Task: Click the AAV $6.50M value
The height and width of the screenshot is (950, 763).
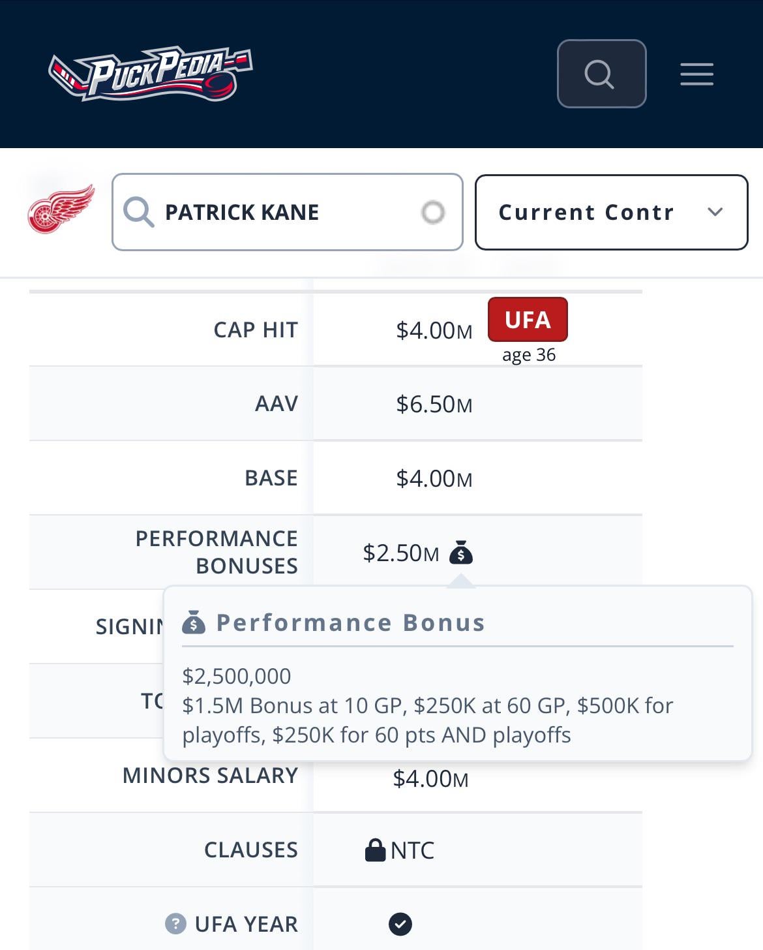Action: tap(434, 404)
